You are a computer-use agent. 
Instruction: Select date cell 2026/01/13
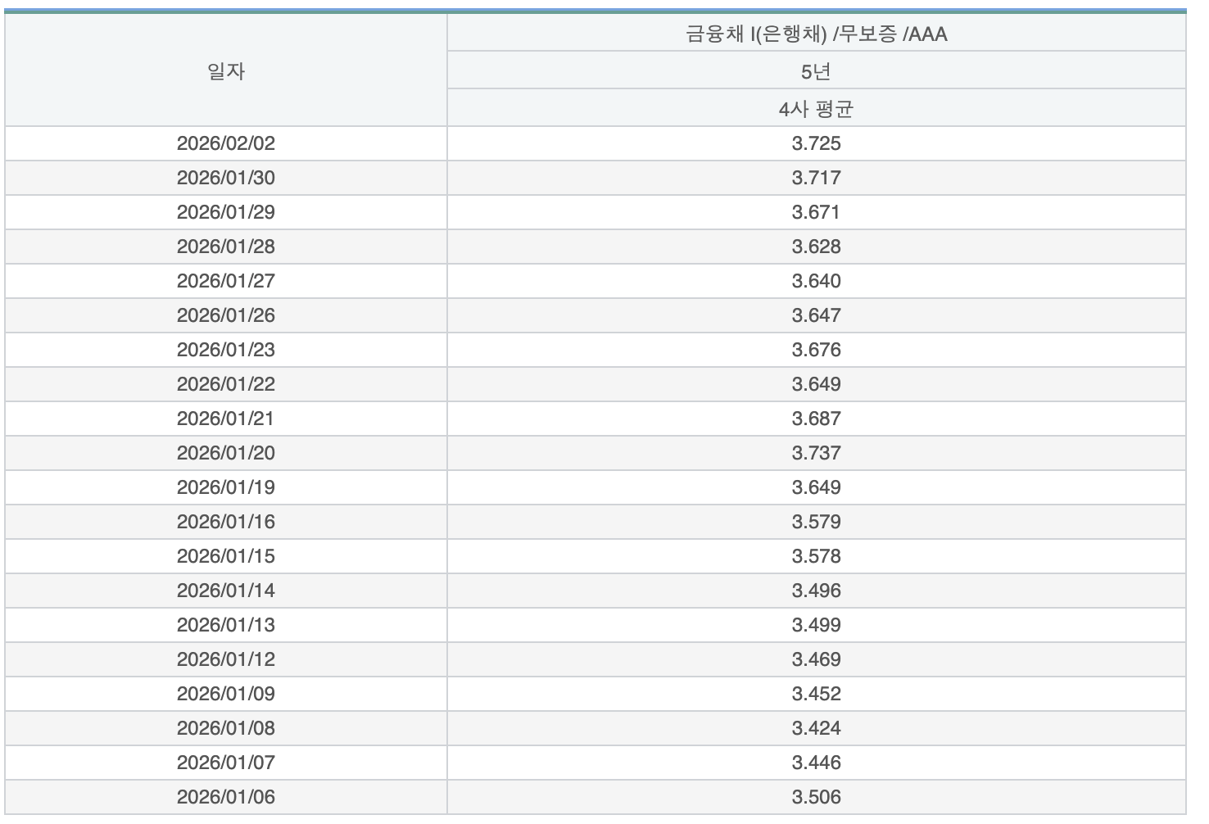pos(226,625)
